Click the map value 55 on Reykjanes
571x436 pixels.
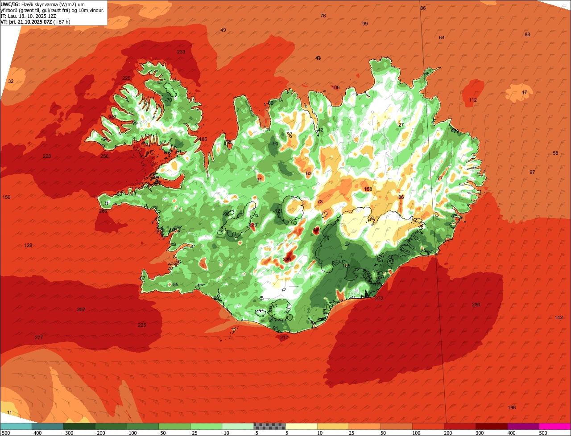pyautogui.click(x=176, y=284)
